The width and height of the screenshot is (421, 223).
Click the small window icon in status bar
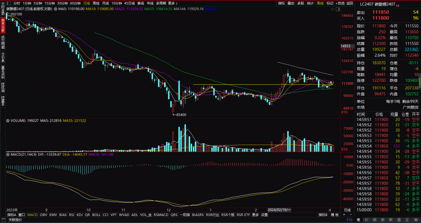(4, 220)
